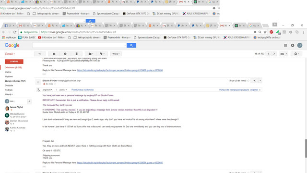This screenshot has height=173, width=307.
Task: Click the Gmail page vertical scrollbar thumb
Action: (306, 148)
